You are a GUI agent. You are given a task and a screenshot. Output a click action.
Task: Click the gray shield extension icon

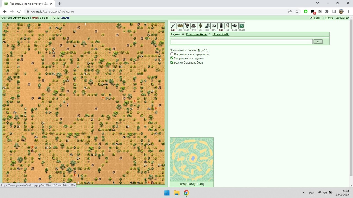click(x=320, y=12)
